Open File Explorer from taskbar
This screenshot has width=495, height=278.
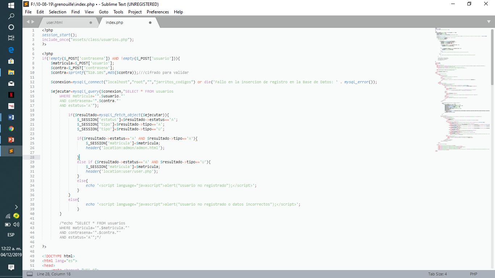click(11, 72)
